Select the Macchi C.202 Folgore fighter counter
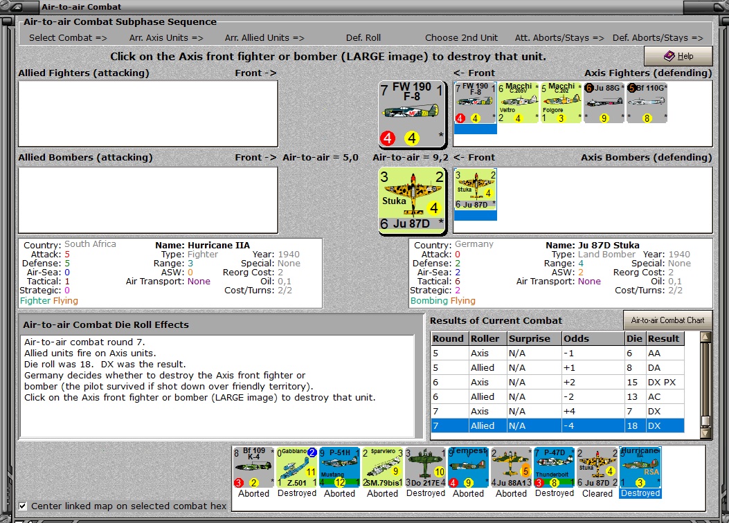Image resolution: width=729 pixels, height=523 pixels. coord(561,102)
